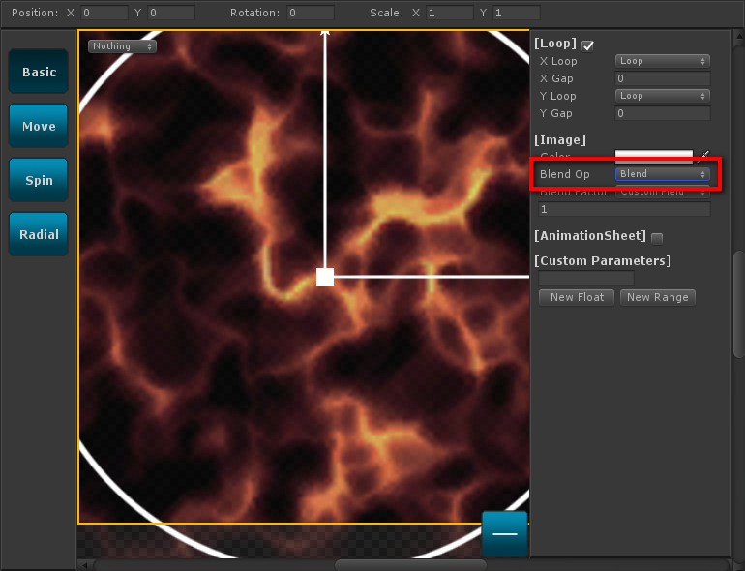Click the [Custom Parameters] section header

point(603,260)
